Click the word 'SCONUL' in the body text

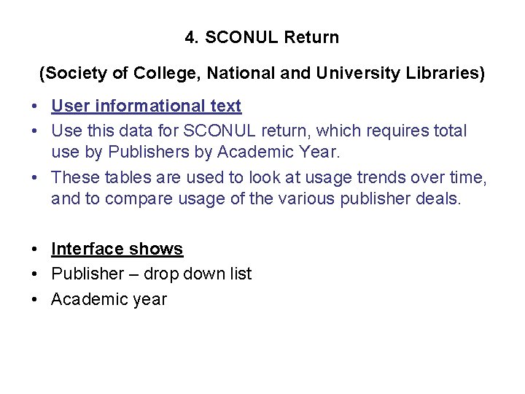[219, 131]
